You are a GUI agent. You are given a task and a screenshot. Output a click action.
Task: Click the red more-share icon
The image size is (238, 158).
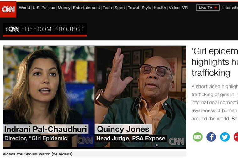[x=236, y=137]
